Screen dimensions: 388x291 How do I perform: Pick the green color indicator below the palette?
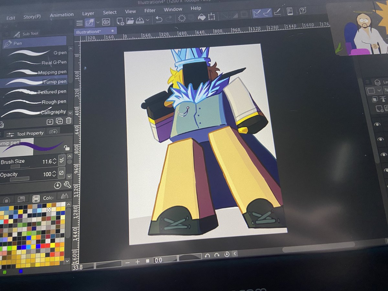[5, 272]
